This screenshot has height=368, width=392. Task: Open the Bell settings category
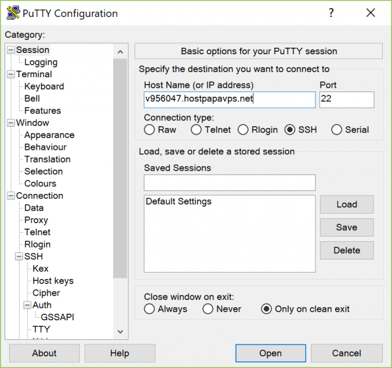coord(32,99)
